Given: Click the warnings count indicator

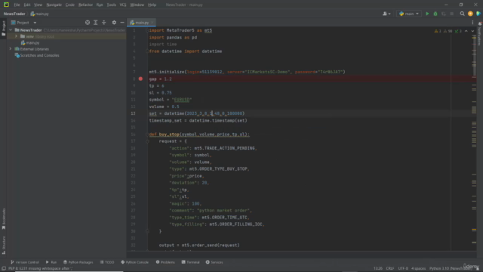Looking at the screenshot, I should 438,31.
